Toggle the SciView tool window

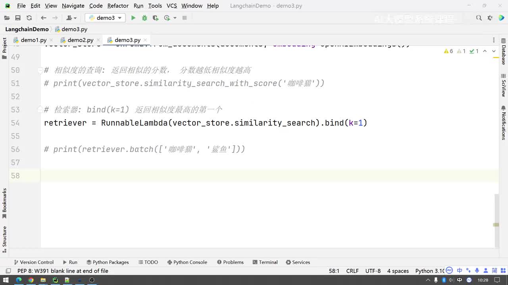(x=504, y=85)
